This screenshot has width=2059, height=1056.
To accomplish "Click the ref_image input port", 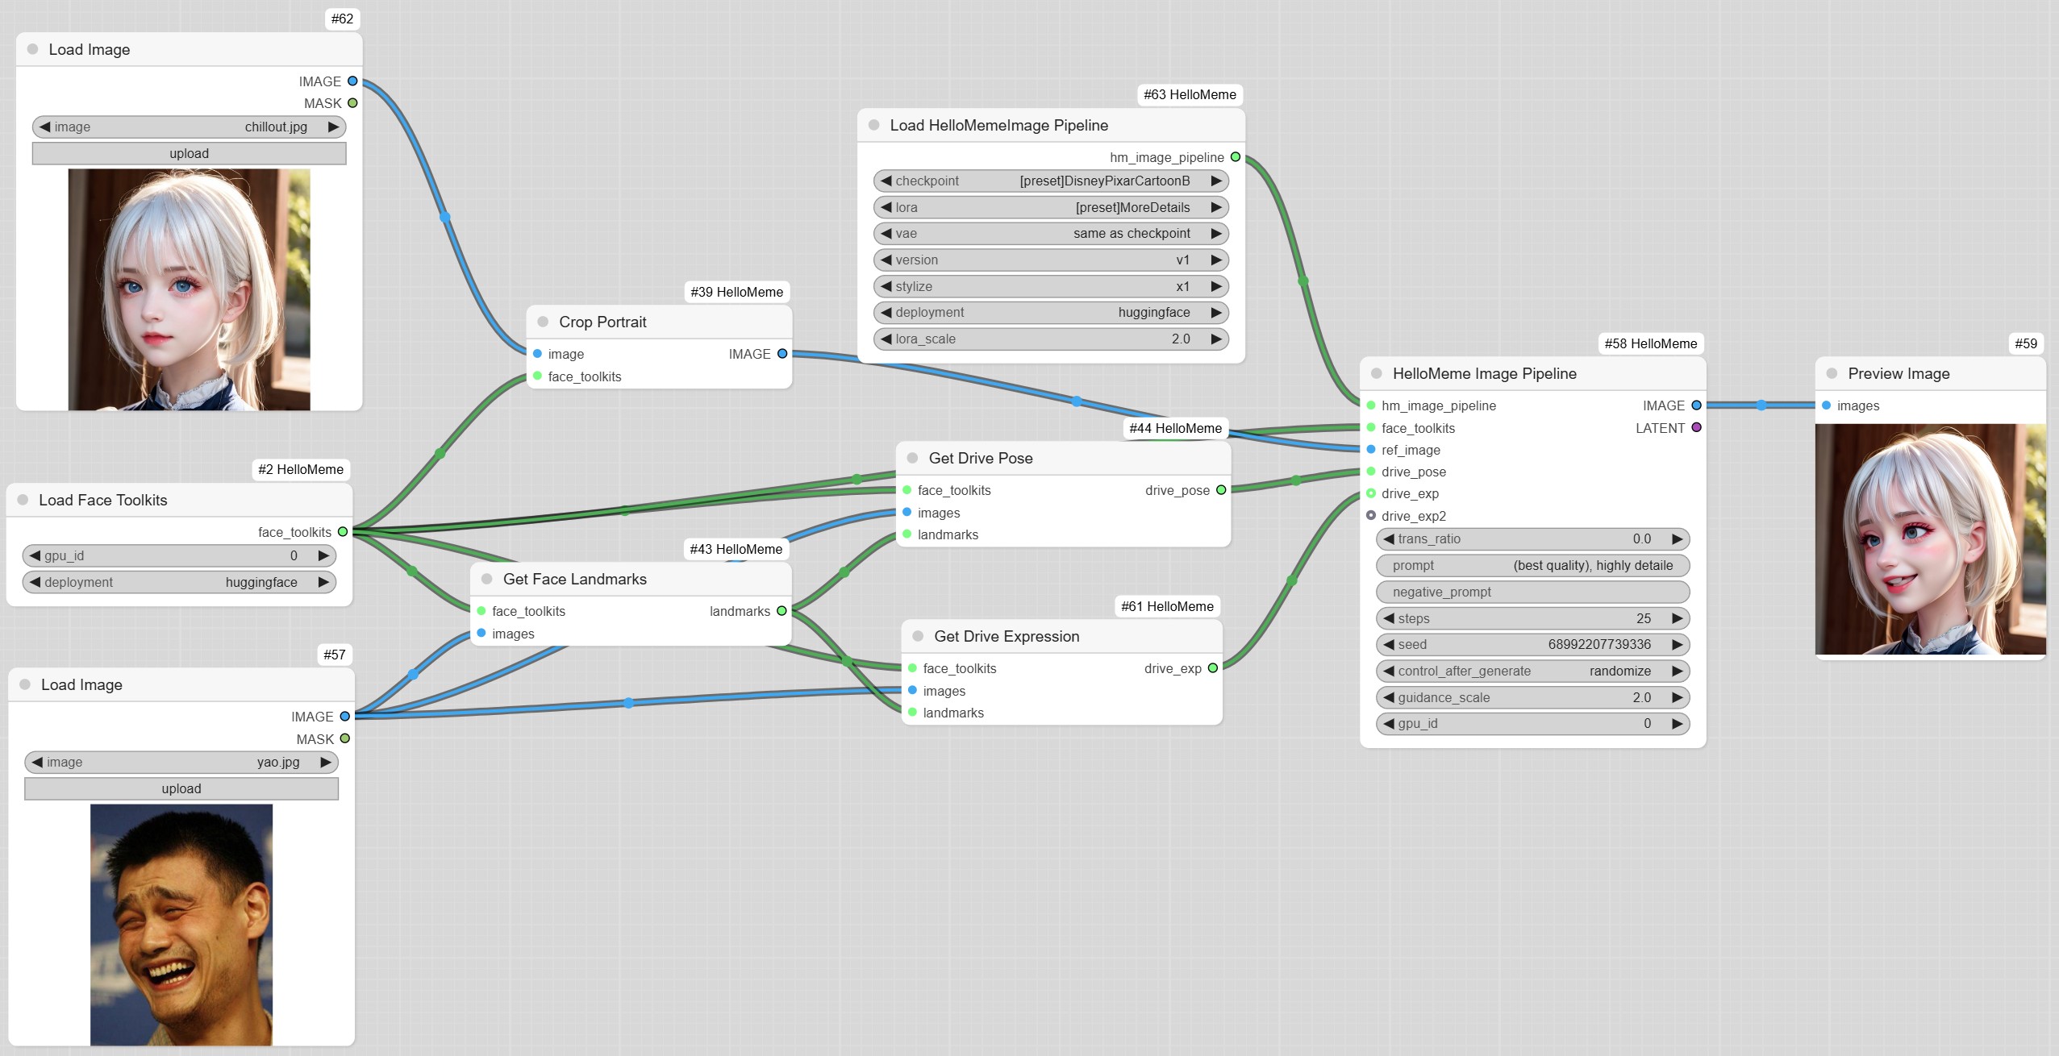I will pyautogui.click(x=1371, y=450).
